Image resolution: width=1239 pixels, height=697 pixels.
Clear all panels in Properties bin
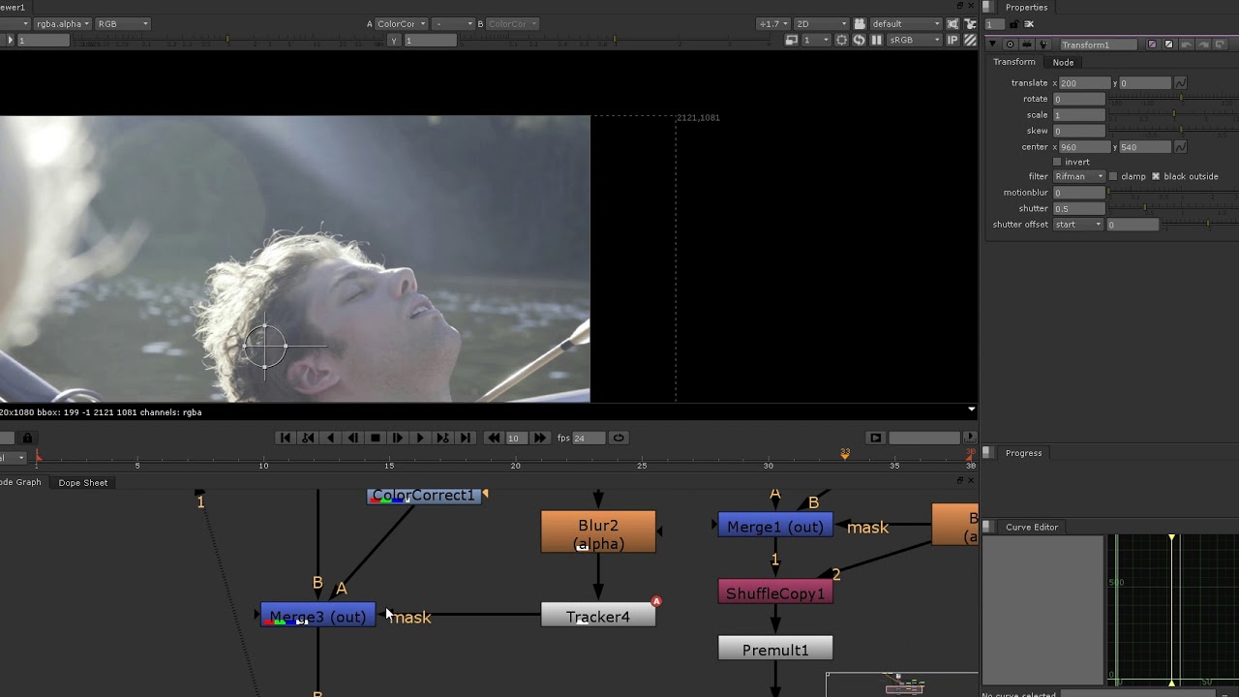pos(1029,24)
